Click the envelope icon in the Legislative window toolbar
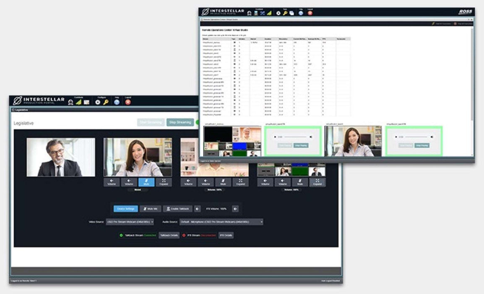Screen dimensions: 484x294 86,102
